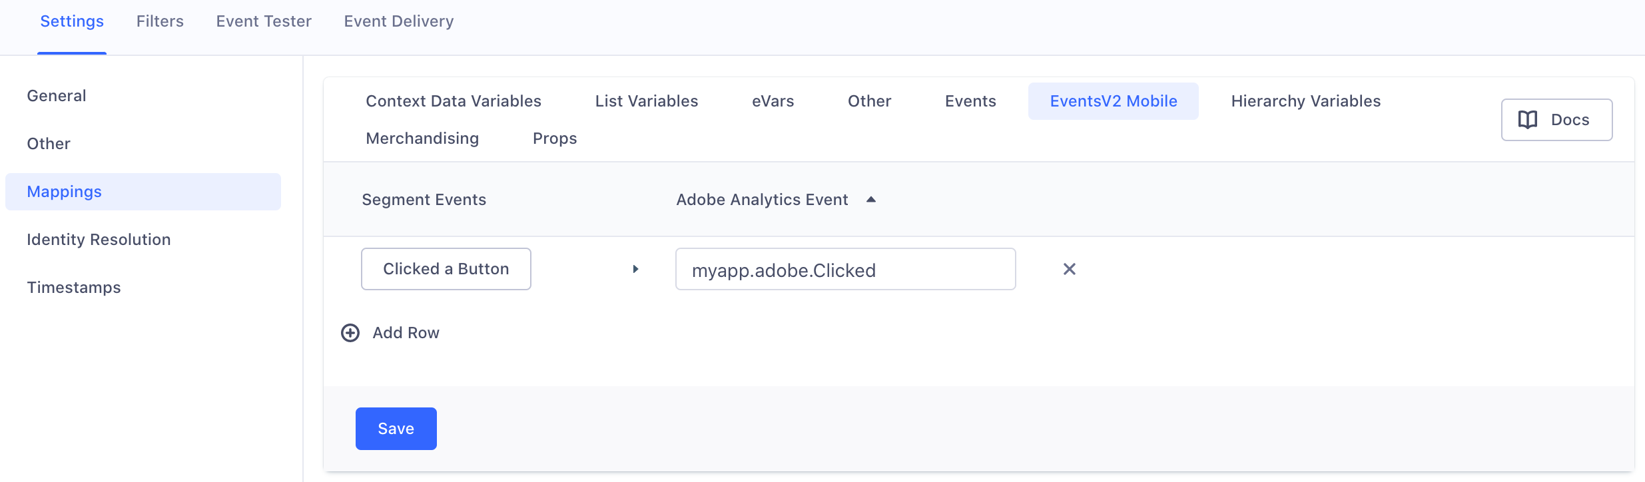Select Mappings in the sidebar

(65, 191)
